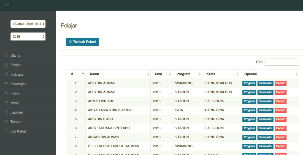Open Invois in the sidebar
Viewport: 303px width, 155px height.
(15, 93)
